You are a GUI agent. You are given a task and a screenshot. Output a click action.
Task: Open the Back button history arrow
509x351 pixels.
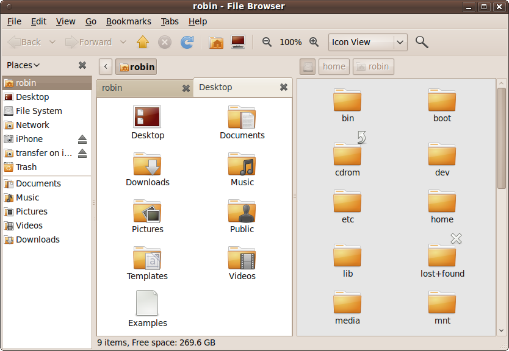click(52, 42)
